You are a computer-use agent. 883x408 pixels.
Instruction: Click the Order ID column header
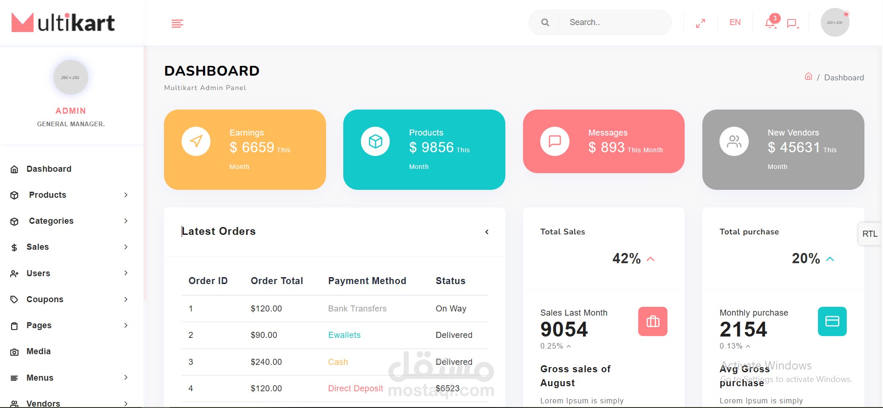208,281
